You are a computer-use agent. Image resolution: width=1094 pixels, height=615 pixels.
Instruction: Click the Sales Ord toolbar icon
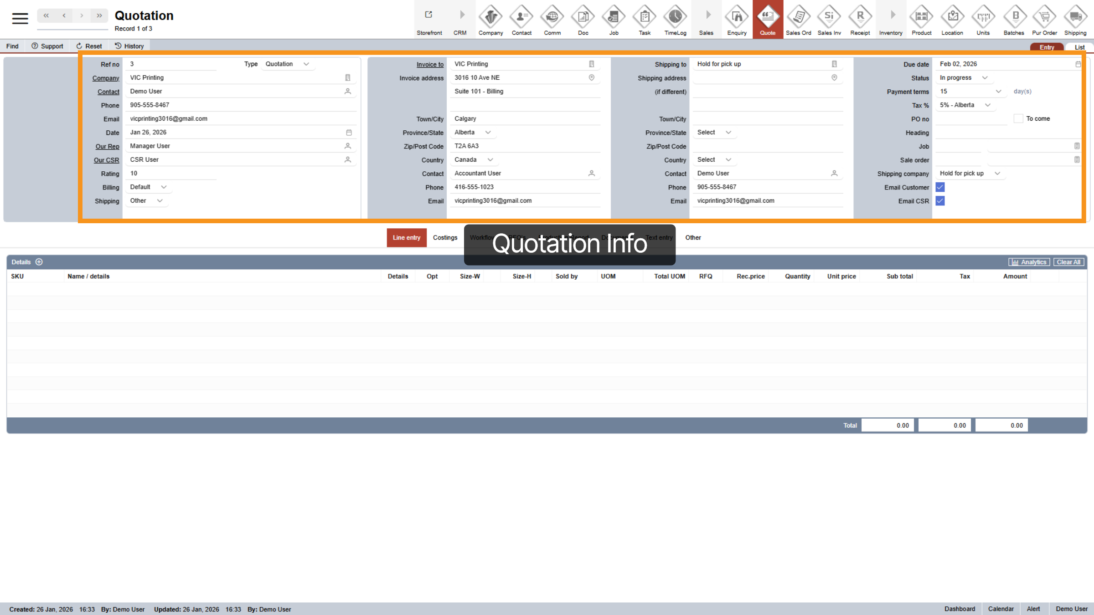[x=798, y=17]
